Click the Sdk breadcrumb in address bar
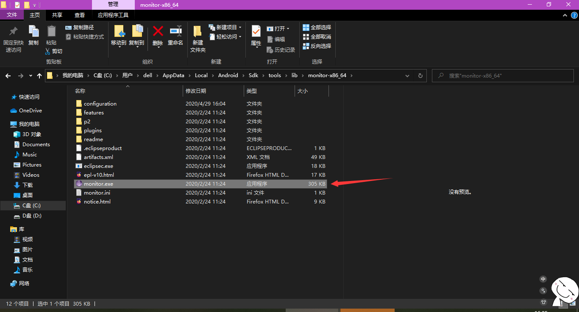This screenshot has height=312, width=579. tap(253, 76)
